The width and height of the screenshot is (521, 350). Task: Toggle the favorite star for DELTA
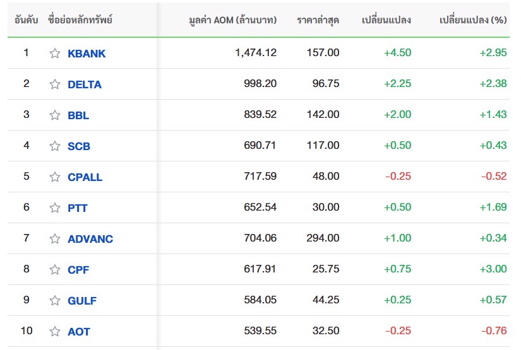[x=55, y=84]
